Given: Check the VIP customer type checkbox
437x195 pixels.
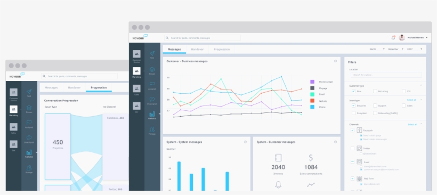Looking at the screenshot, I should click(x=403, y=91).
